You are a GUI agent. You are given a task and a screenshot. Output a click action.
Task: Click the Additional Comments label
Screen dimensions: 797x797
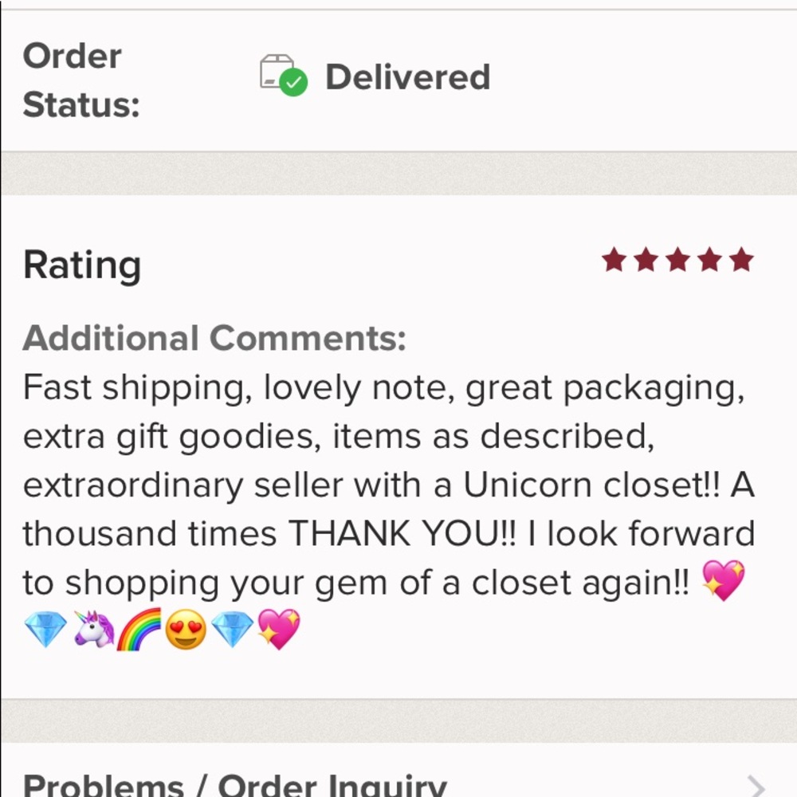click(x=214, y=339)
